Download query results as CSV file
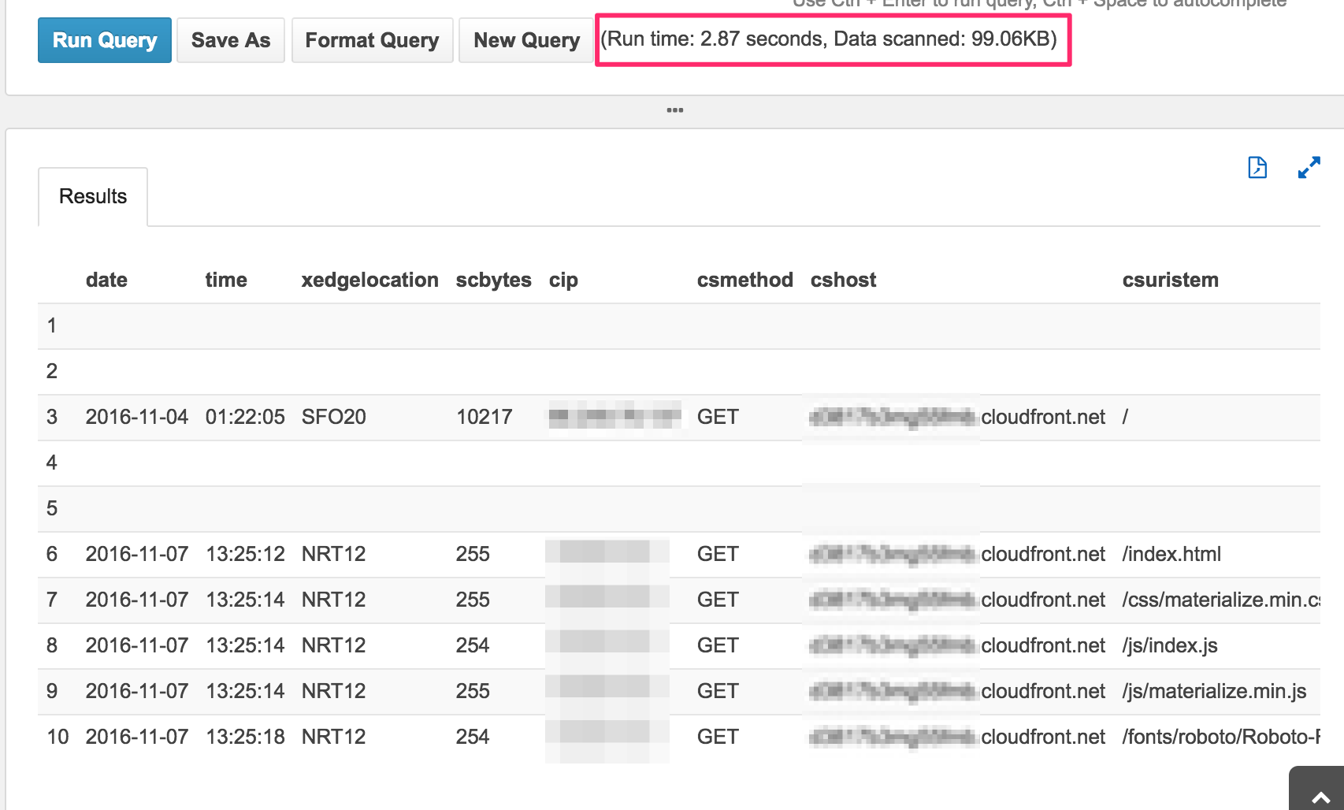The image size is (1344, 810). (x=1258, y=168)
